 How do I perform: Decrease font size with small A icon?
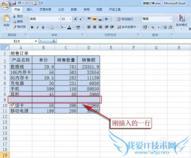click(81, 19)
